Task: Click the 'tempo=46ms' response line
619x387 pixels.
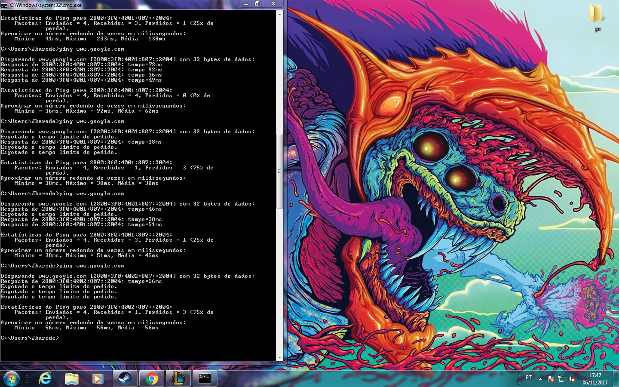Action: coord(81,209)
